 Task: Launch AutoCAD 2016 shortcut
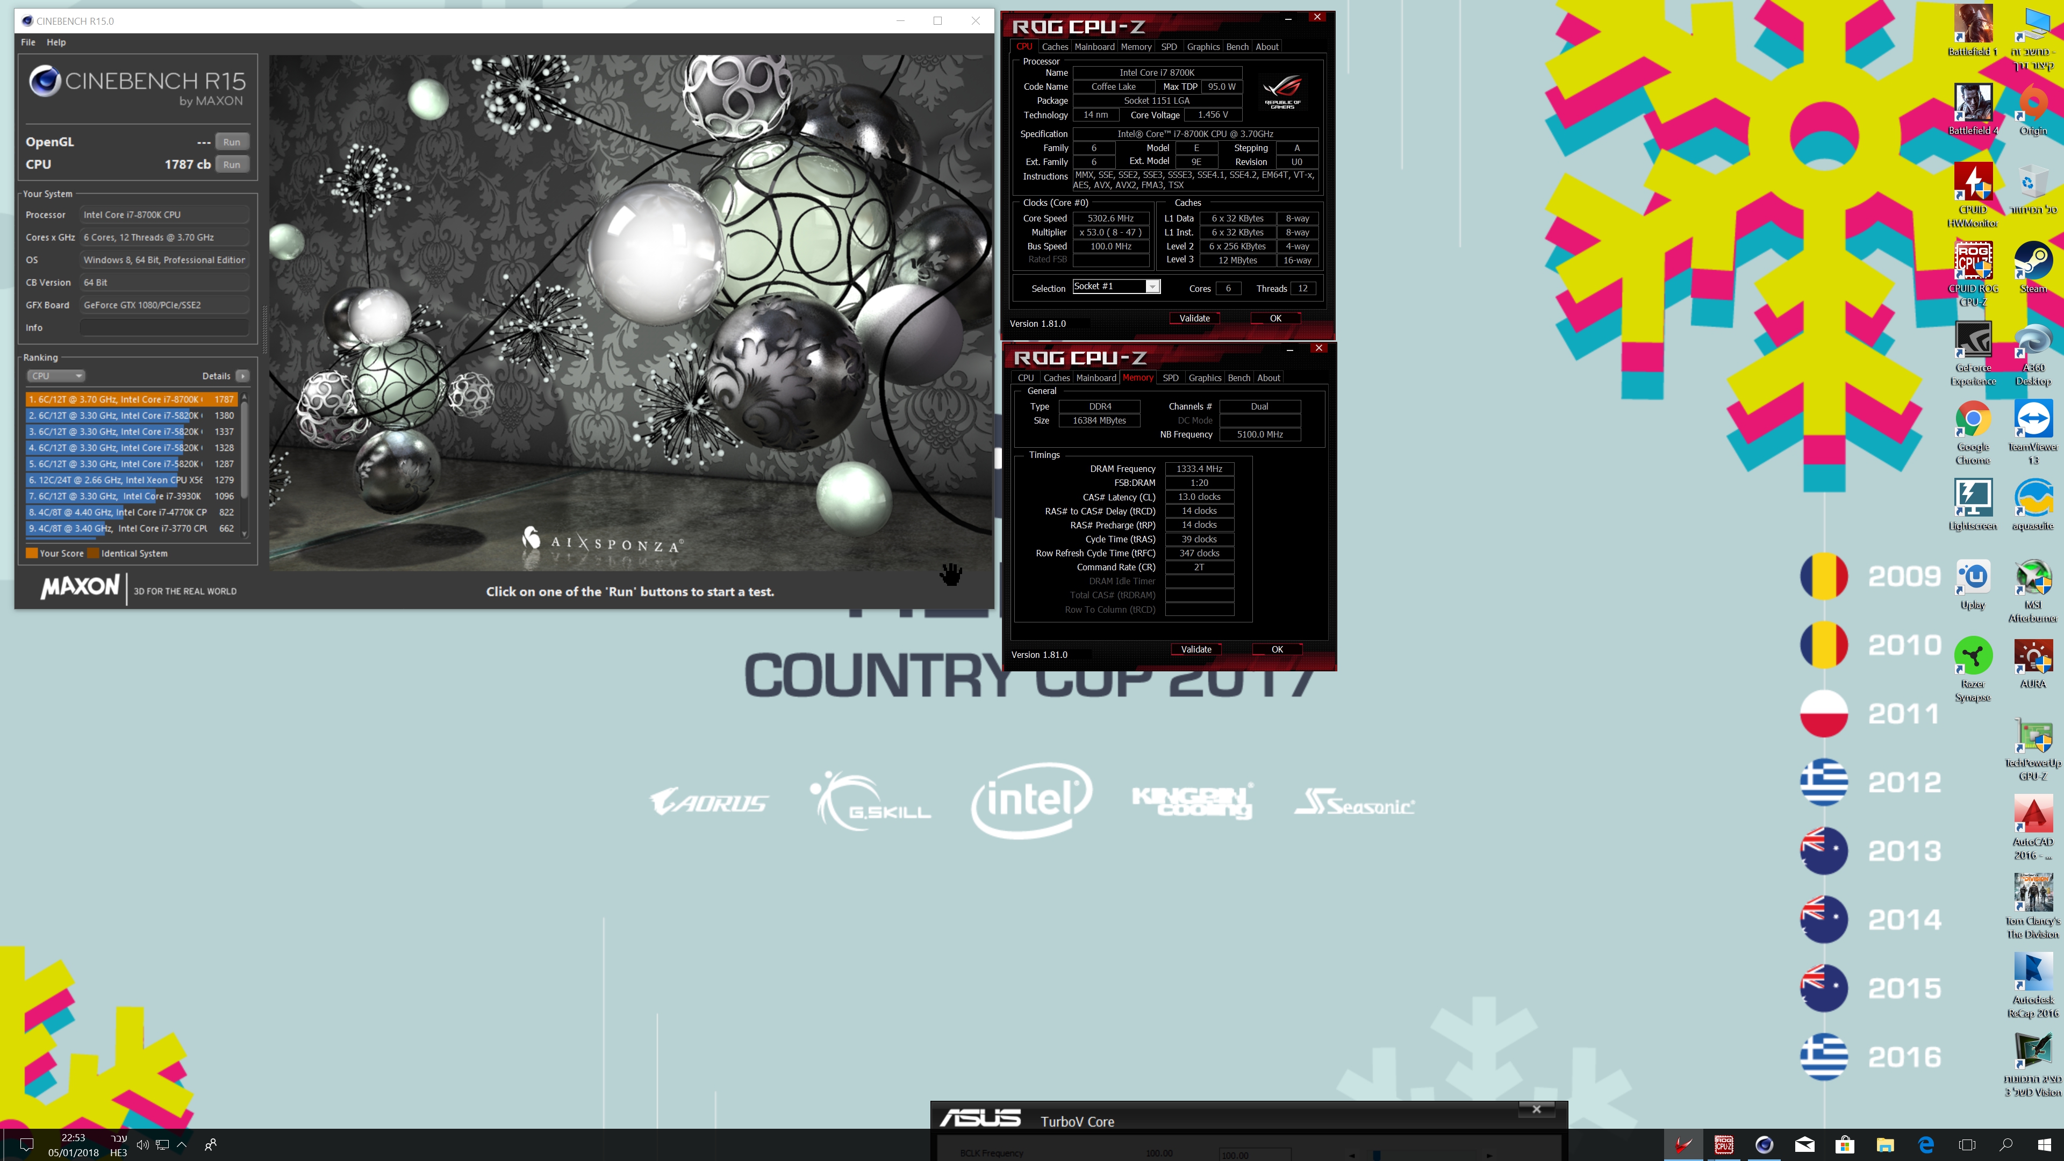(2033, 828)
